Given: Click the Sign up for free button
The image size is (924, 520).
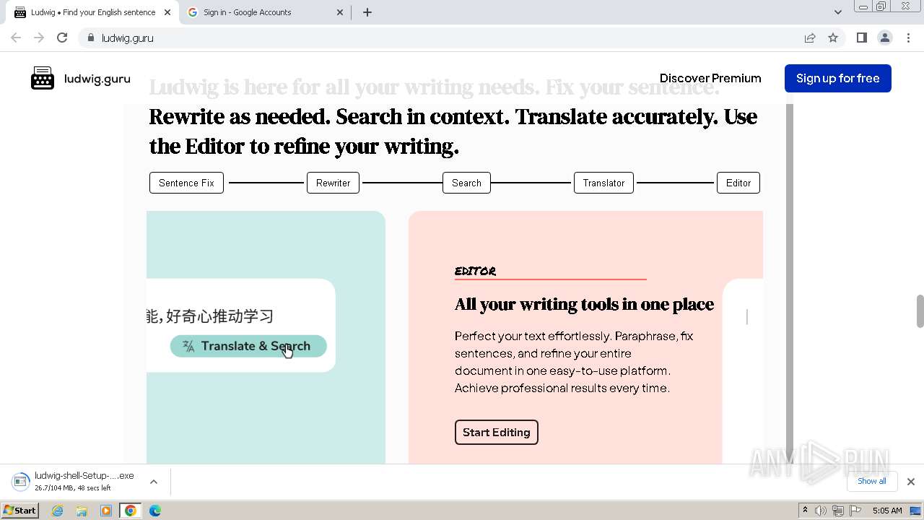Looking at the screenshot, I should point(838,78).
